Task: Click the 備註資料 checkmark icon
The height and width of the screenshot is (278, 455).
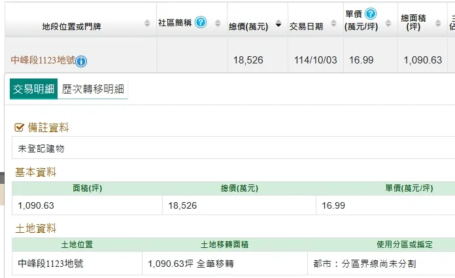Action: click(x=19, y=128)
